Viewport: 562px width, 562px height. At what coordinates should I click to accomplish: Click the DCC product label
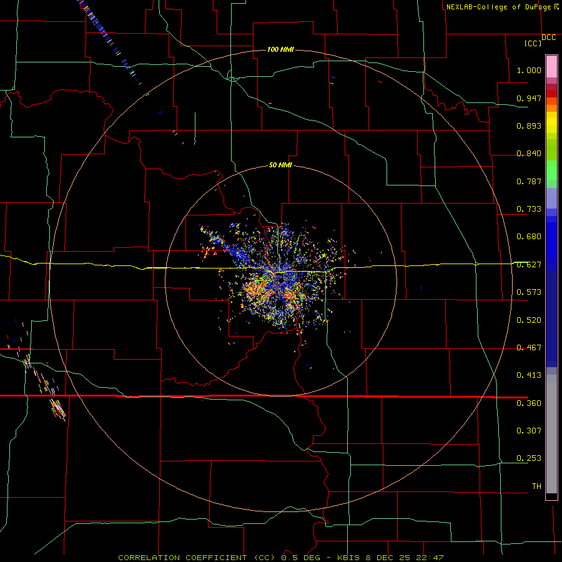click(x=548, y=37)
